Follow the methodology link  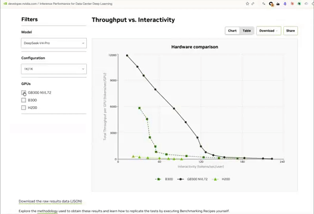point(48,211)
